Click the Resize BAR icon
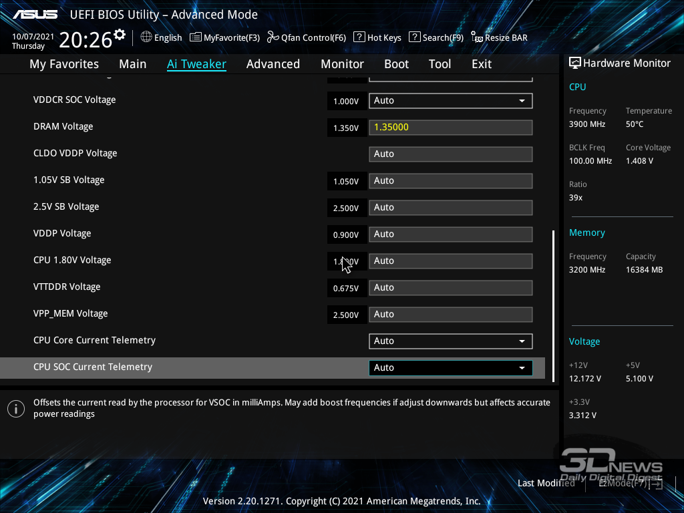684x513 pixels. (477, 37)
